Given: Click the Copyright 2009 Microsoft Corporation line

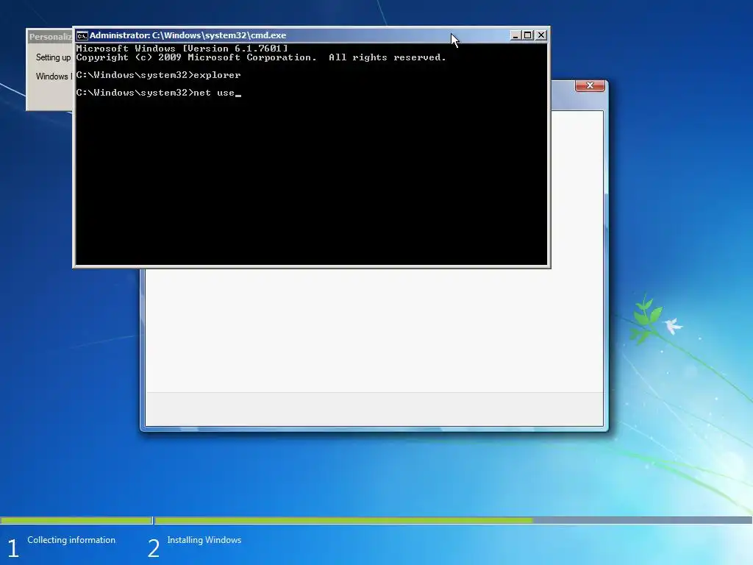Looking at the screenshot, I should 261,57.
